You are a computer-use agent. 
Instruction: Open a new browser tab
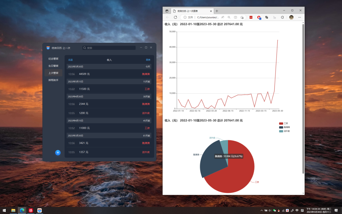(x=217, y=11)
